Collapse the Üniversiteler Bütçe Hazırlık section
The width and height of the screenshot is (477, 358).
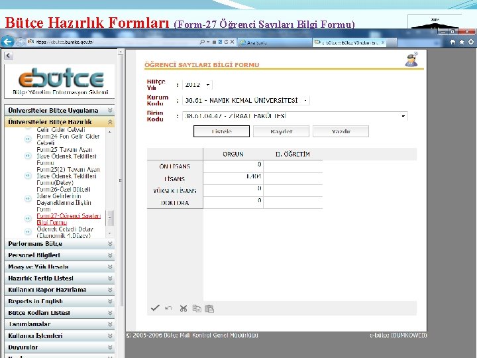pos(60,122)
